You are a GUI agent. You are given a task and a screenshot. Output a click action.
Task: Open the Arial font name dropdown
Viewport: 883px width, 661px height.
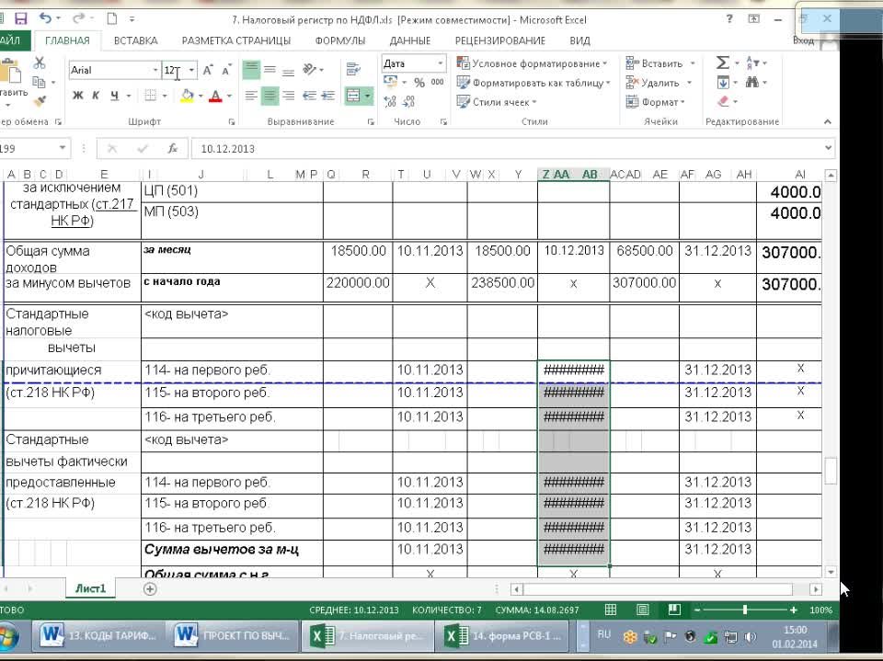point(155,70)
